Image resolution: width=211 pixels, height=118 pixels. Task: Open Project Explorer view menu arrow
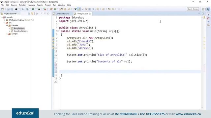42,13
